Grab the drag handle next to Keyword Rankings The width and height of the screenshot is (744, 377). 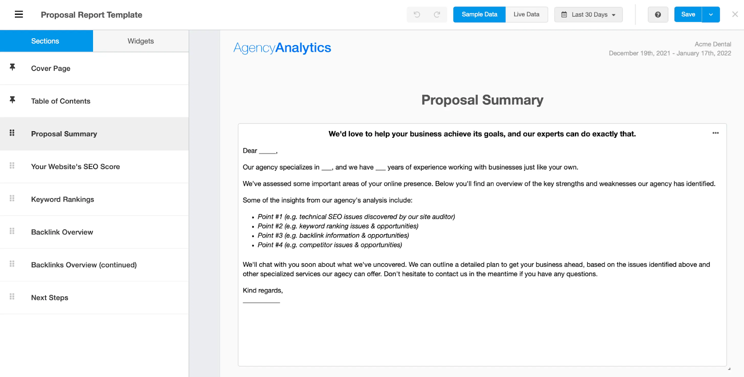pos(12,199)
